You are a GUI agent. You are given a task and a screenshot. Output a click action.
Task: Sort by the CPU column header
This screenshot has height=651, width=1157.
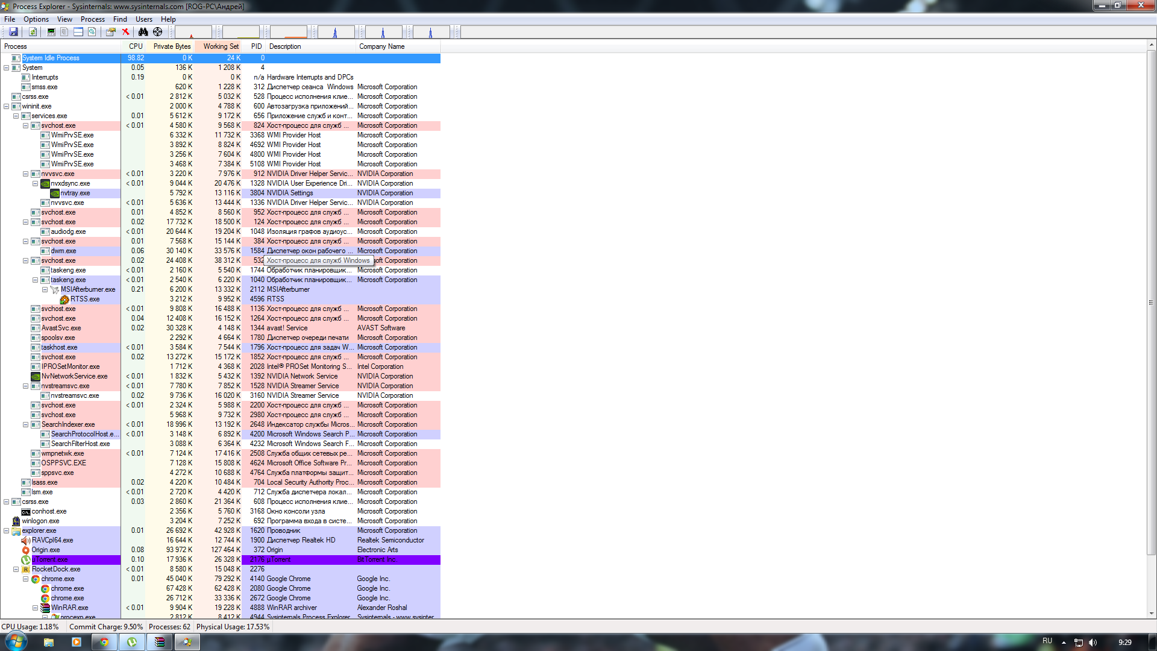[x=134, y=46]
